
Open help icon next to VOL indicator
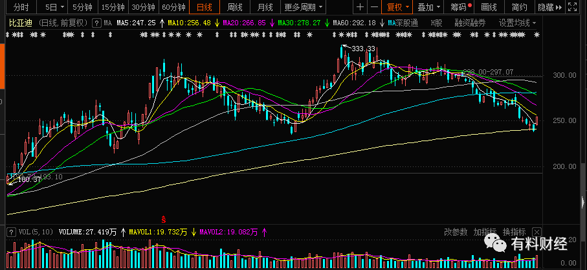click(x=12, y=232)
